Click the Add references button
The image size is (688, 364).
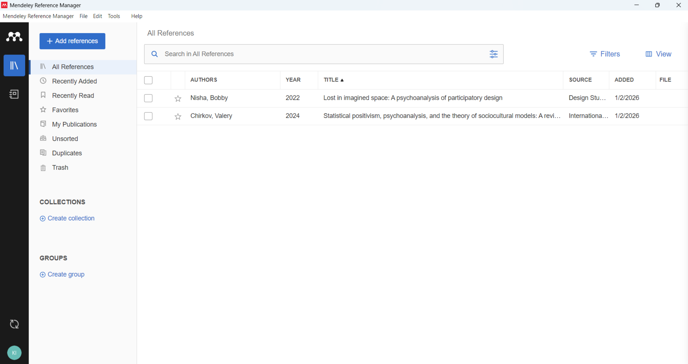coord(72,41)
